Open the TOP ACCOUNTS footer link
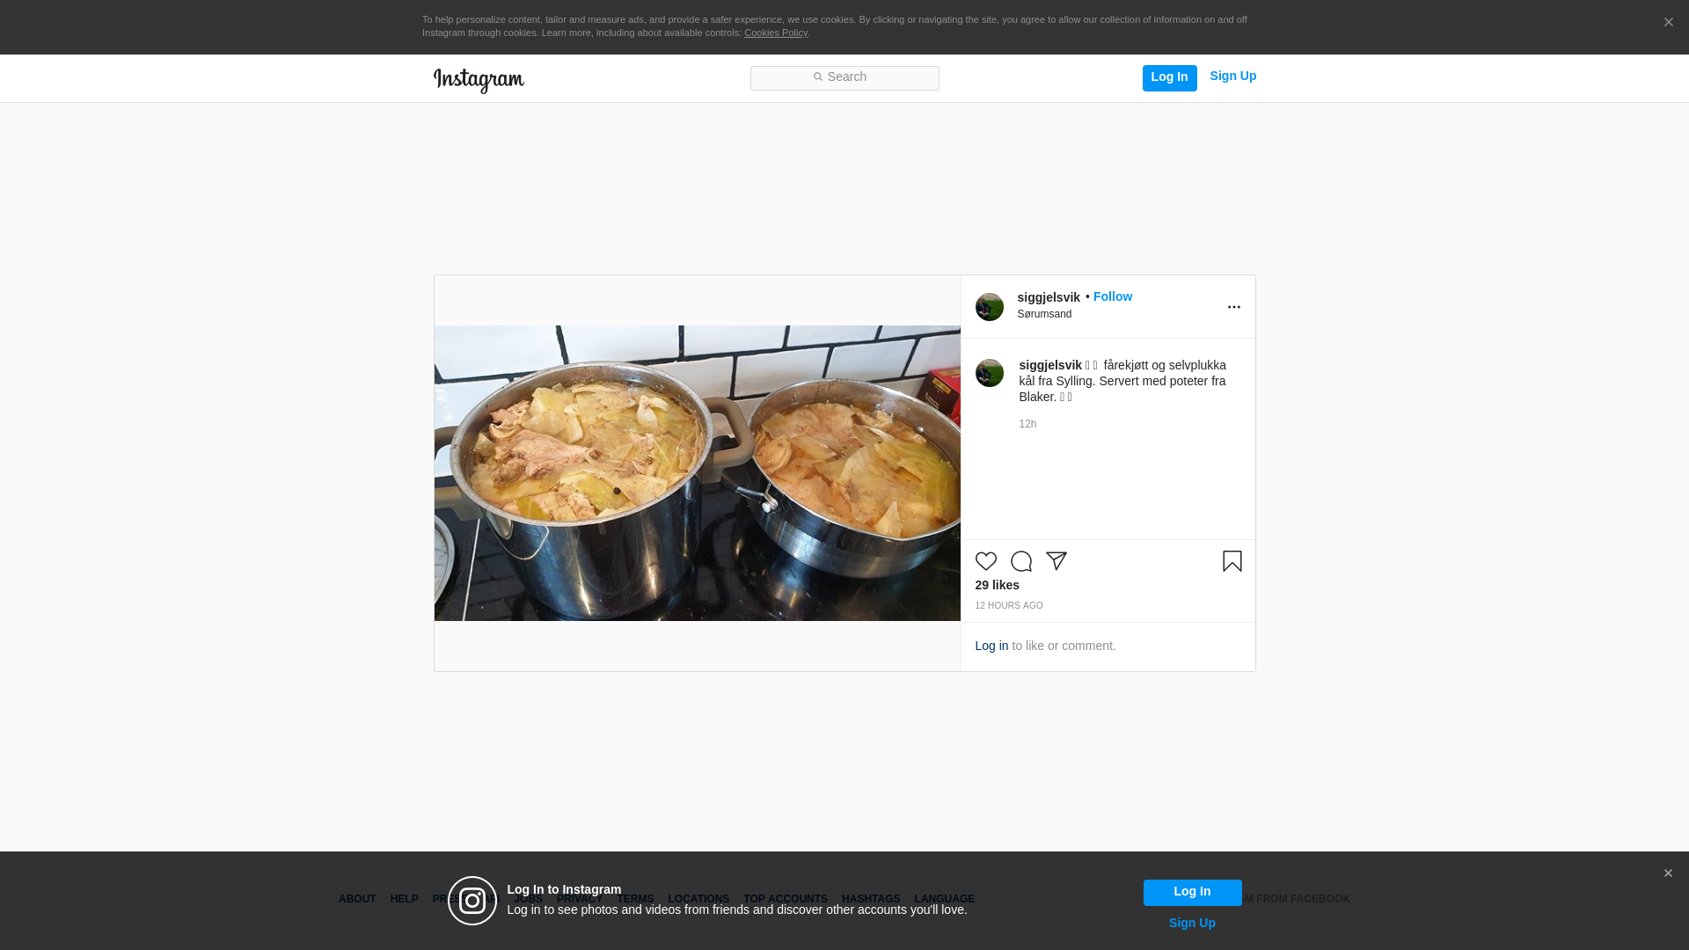The image size is (1689, 950). click(x=785, y=899)
